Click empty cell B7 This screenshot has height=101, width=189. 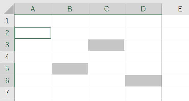point(70,93)
